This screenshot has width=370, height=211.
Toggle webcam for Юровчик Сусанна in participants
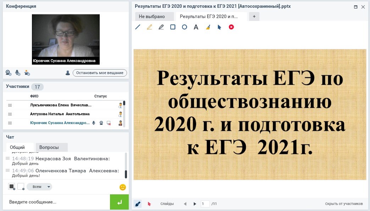101,123
